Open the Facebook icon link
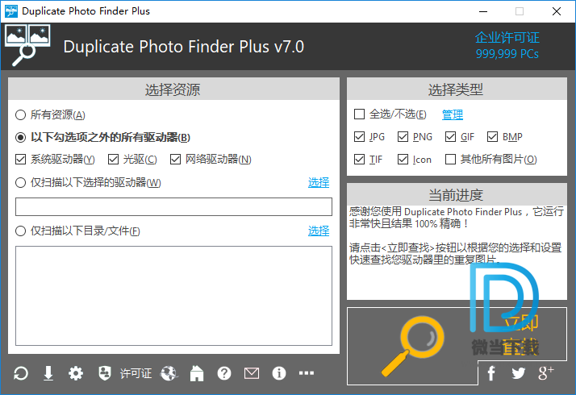576x395 pixels. point(491,373)
